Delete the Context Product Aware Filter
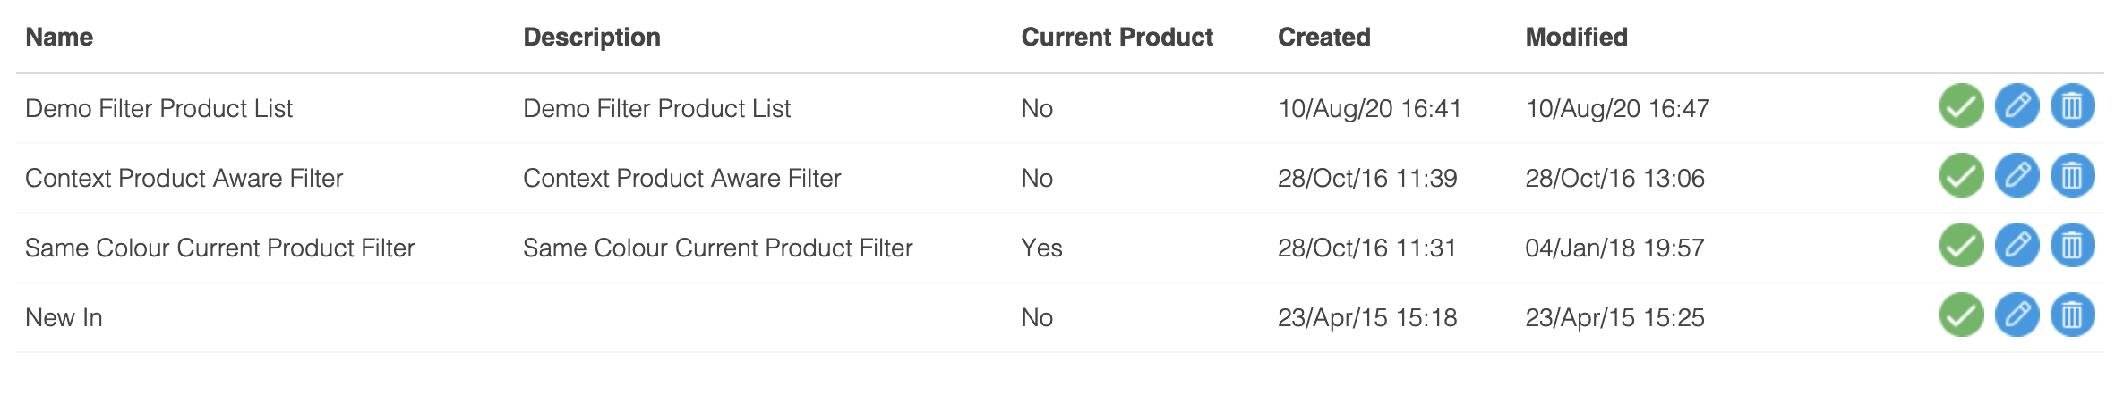 coord(2072,176)
